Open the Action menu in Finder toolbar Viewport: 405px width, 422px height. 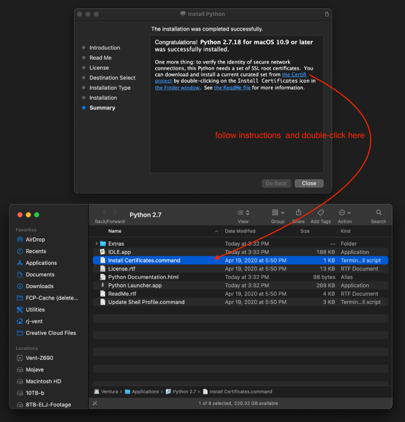(345, 213)
